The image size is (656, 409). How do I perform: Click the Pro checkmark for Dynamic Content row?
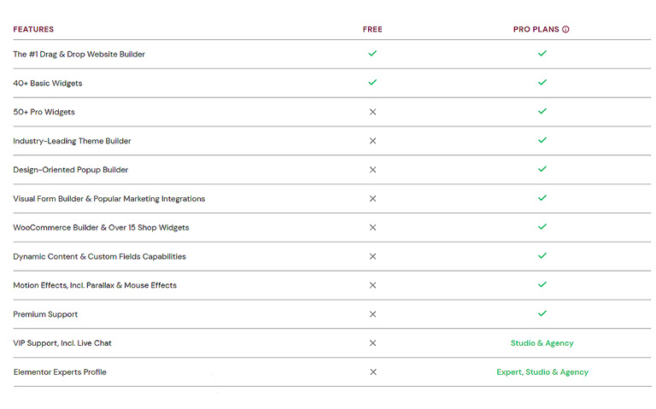point(542,255)
